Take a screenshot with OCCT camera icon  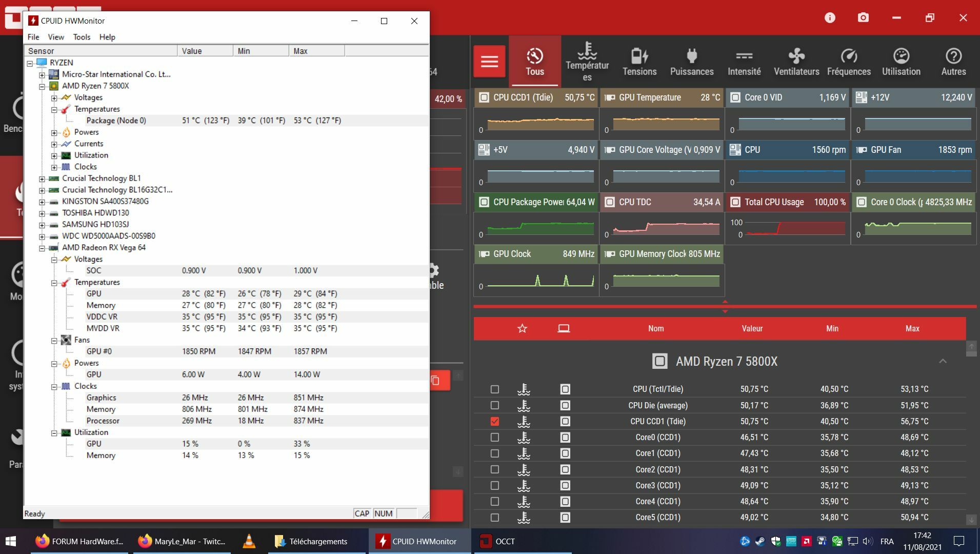tap(863, 18)
